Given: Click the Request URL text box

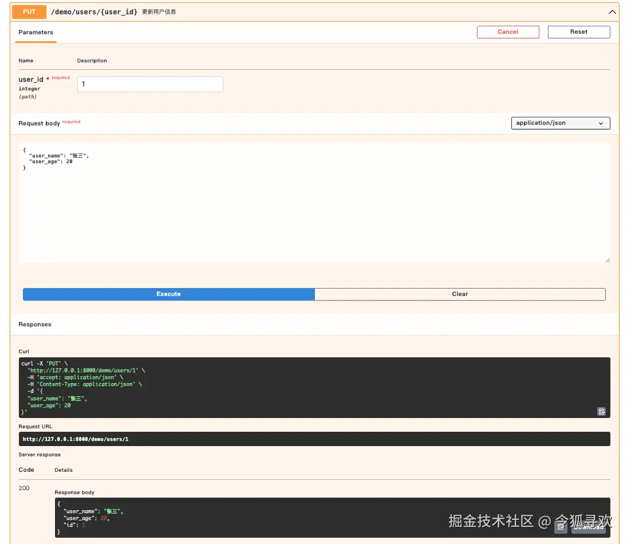Looking at the screenshot, I should click(x=314, y=439).
